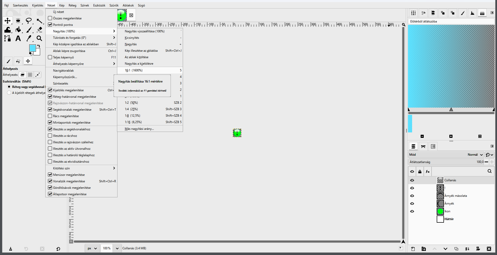The image size is (497, 255).
Task: Select the ellipse selection tool
Action: point(18,21)
